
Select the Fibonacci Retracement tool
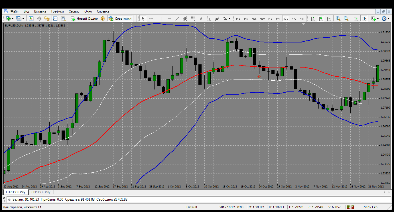point(193,19)
